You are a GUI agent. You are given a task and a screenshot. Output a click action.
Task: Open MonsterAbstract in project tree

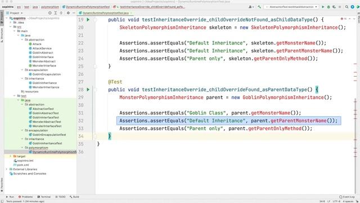42,61
